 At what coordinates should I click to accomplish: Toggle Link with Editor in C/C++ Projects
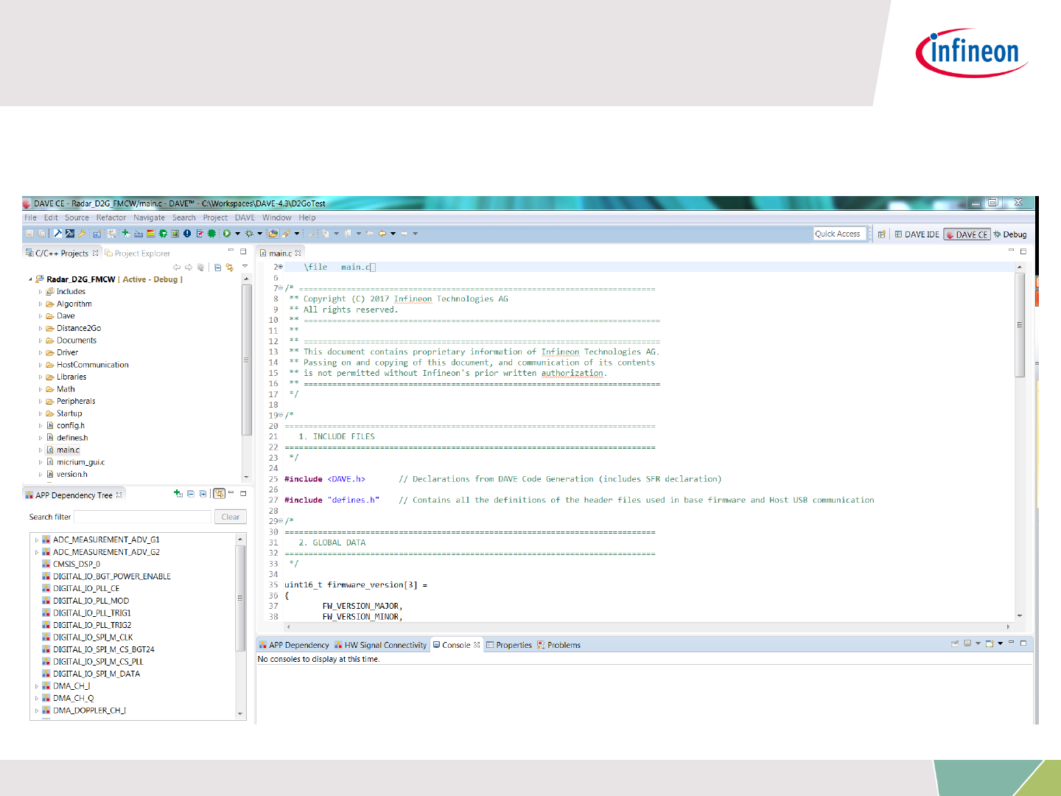click(230, 268)
